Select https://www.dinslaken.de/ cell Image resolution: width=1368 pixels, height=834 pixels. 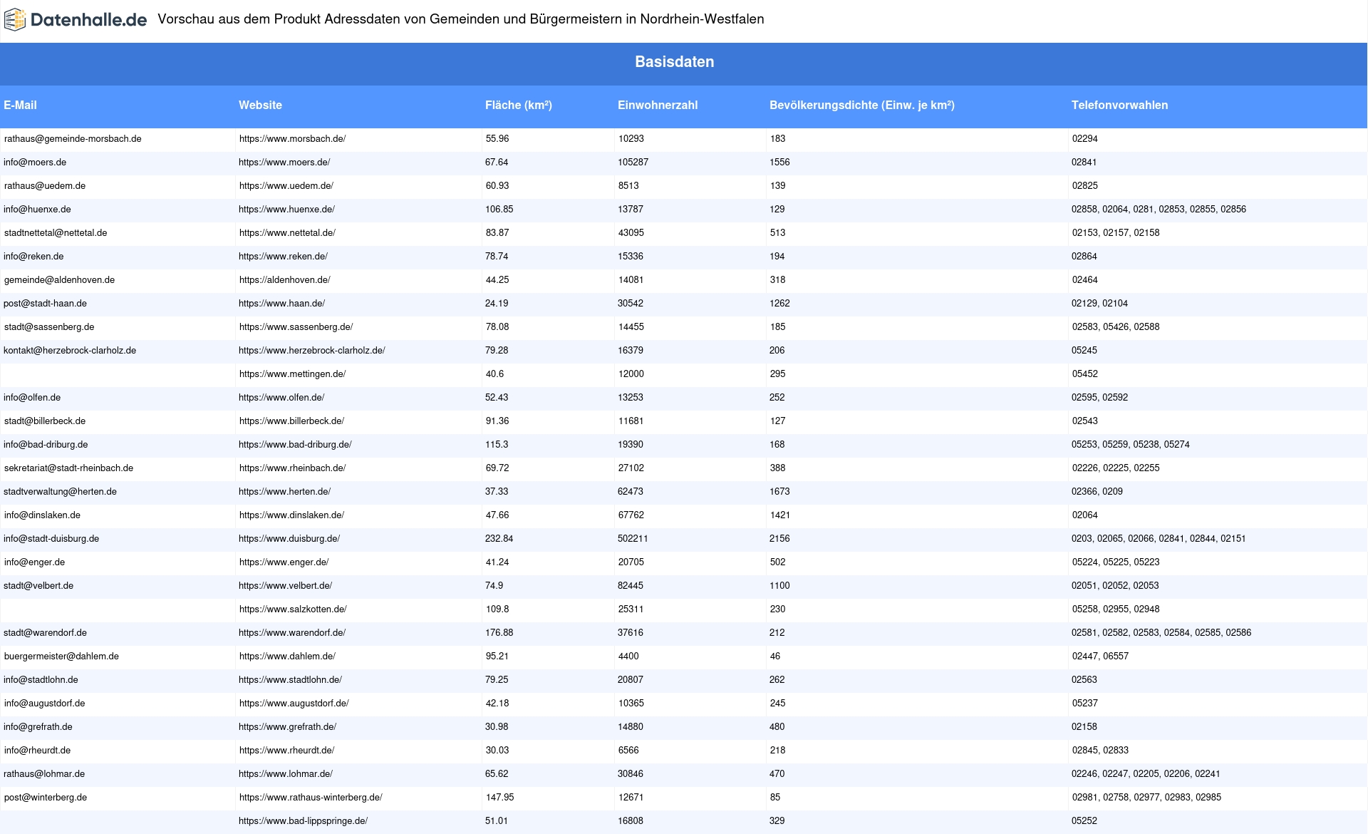[291, 515]
